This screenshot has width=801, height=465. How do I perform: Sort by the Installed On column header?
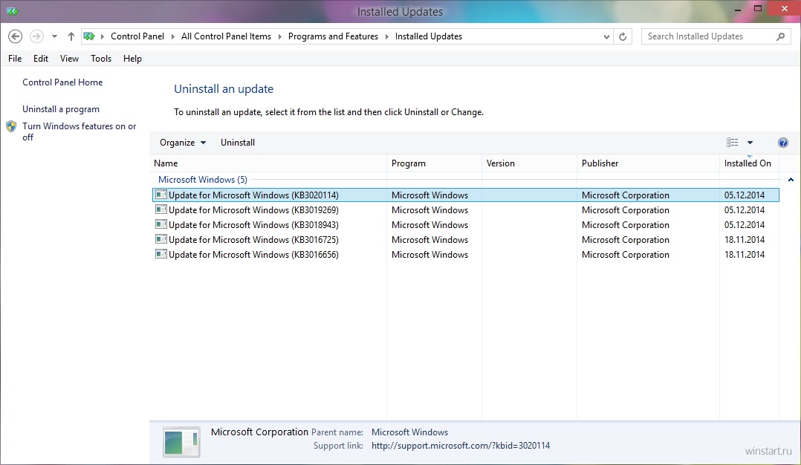click(x=750, y=163)
